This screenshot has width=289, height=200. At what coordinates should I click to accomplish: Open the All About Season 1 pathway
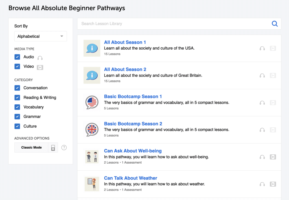125,42
